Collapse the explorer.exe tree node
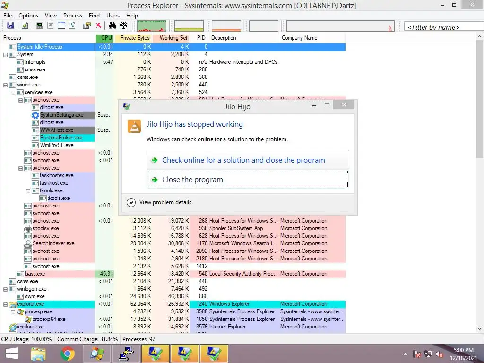This screenshot has width=484, height=363. 5,304
